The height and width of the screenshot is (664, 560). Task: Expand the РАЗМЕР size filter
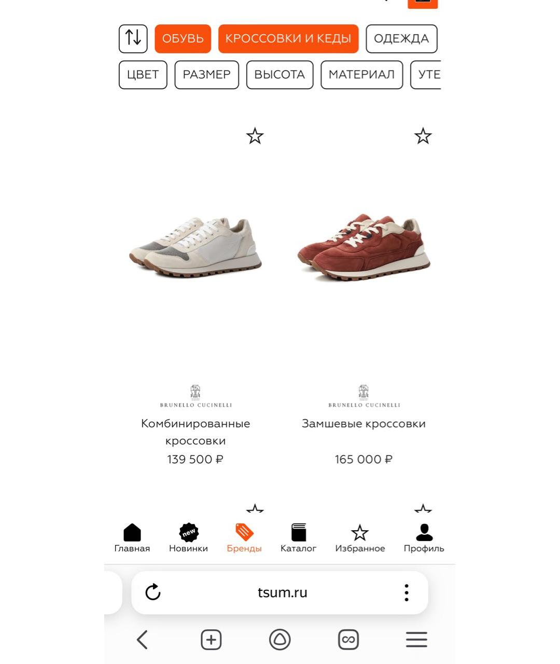(x=206, y=75)
